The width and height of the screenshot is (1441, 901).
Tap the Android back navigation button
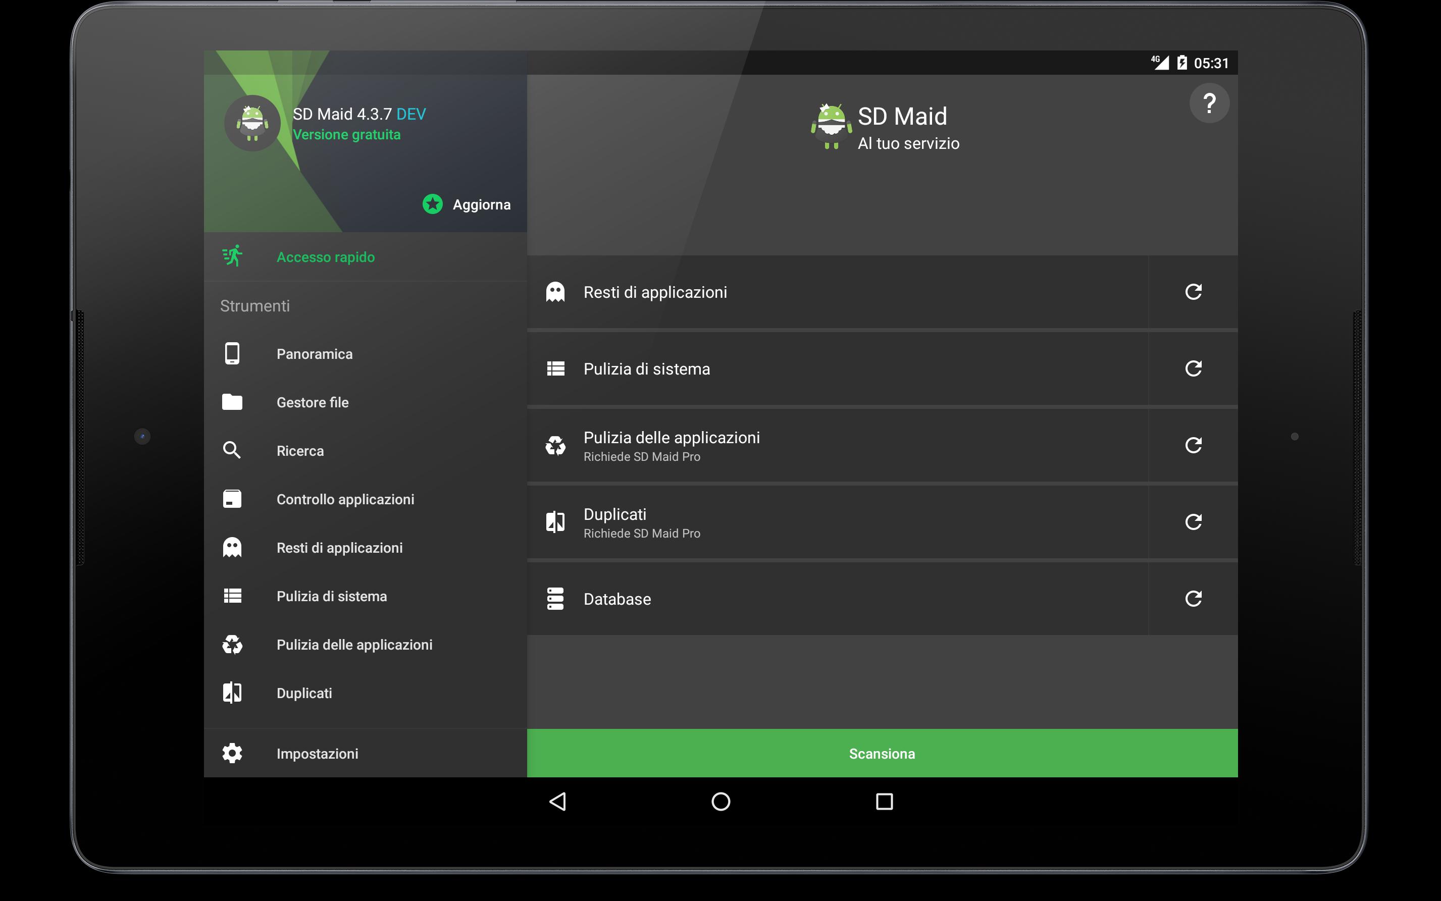[558, 802]
